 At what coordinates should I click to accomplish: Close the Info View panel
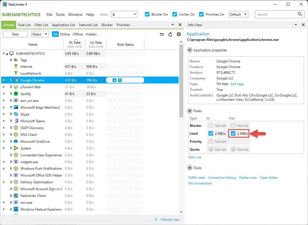pos(303,25)
